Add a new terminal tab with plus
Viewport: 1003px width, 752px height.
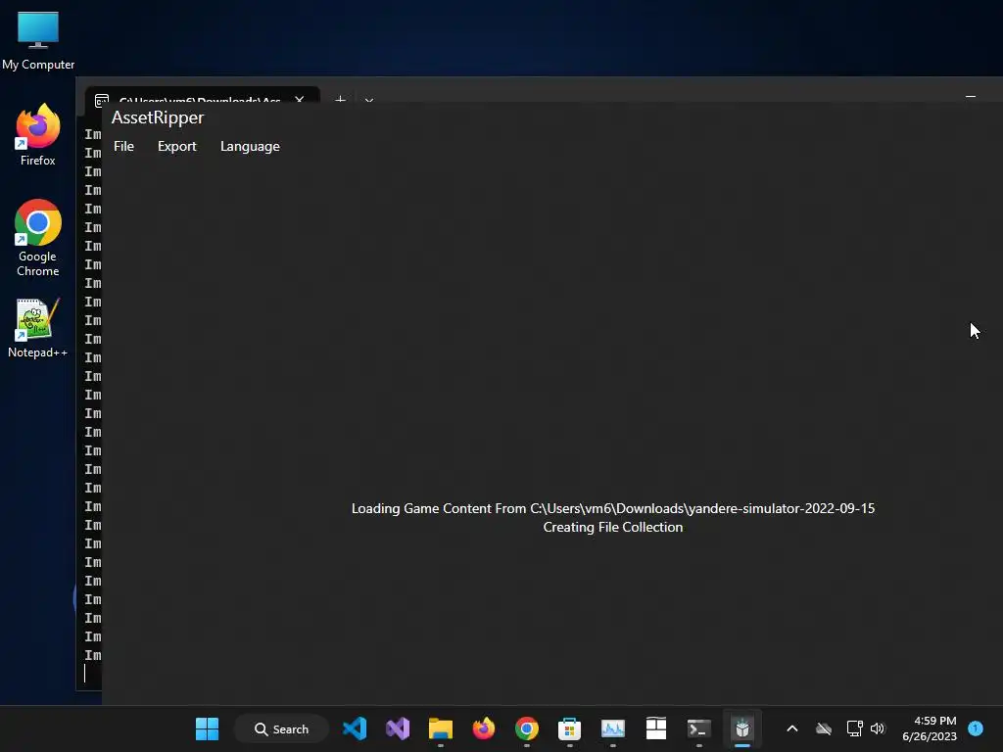coord(340,99)
